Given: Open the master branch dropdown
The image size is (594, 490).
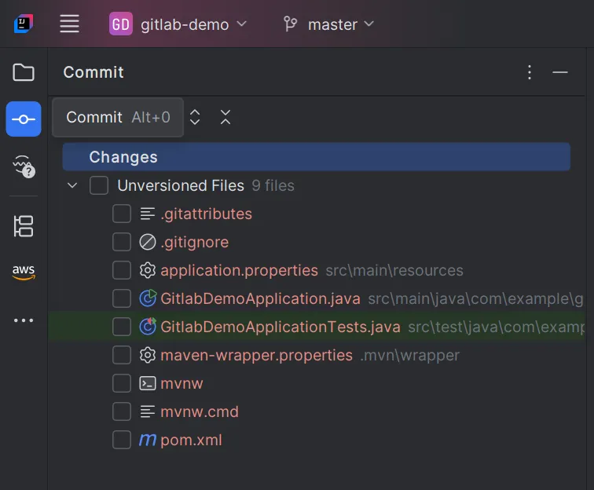Looking at the screenshot, I should (329, 24).
